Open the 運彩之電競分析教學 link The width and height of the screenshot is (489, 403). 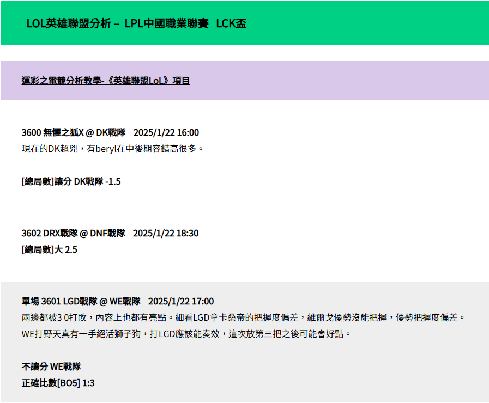[106, 81]
